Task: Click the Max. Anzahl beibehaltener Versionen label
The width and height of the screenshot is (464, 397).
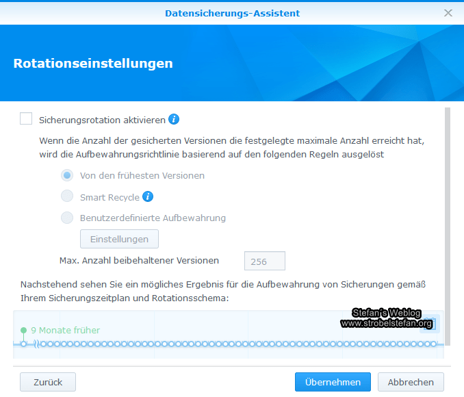Action: [x=139, y=261]
